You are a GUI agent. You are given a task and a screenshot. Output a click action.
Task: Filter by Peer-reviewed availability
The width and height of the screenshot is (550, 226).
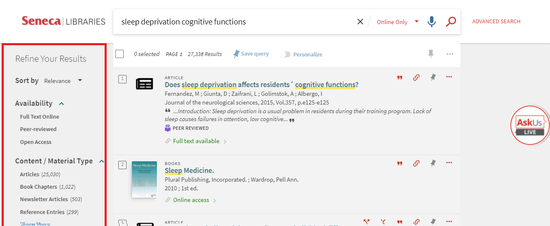click(38, 129)
